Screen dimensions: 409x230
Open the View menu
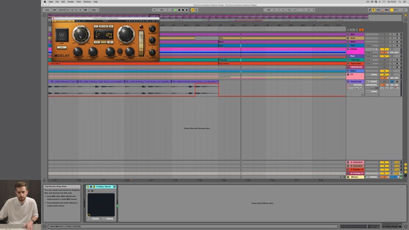[x=78, y=2]
